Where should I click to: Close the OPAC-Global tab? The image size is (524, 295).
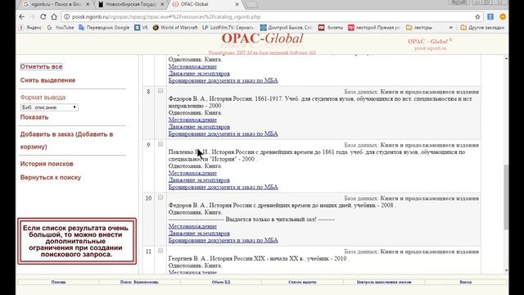pos(237,4)
